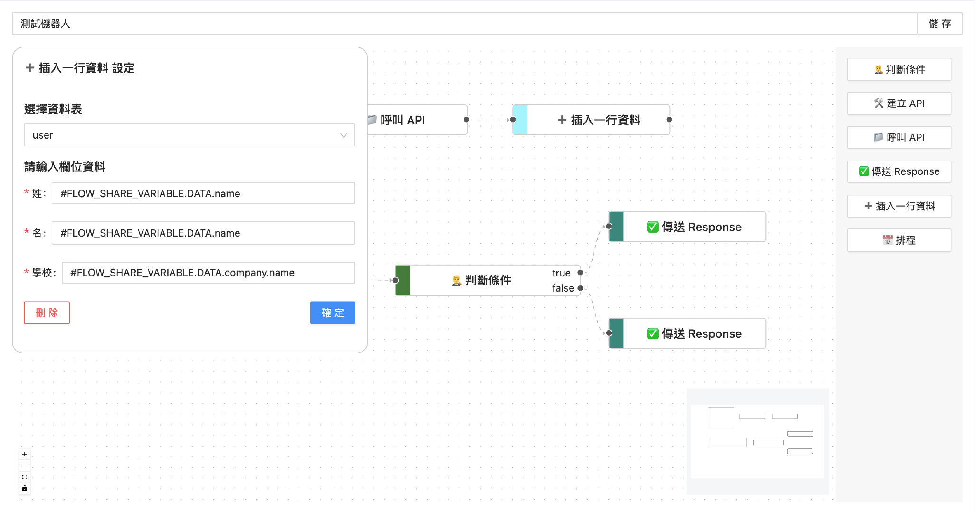The height and width of the screenshot is (513, 975).
Task: Click the 選擇資料表 heading
Action: (x=53, y=109)
